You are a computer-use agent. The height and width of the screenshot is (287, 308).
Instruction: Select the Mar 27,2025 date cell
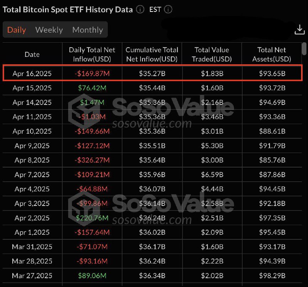[32, 275]
